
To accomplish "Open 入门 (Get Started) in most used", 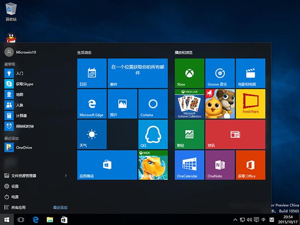I will pyautogui.click(x=36, y=73).
